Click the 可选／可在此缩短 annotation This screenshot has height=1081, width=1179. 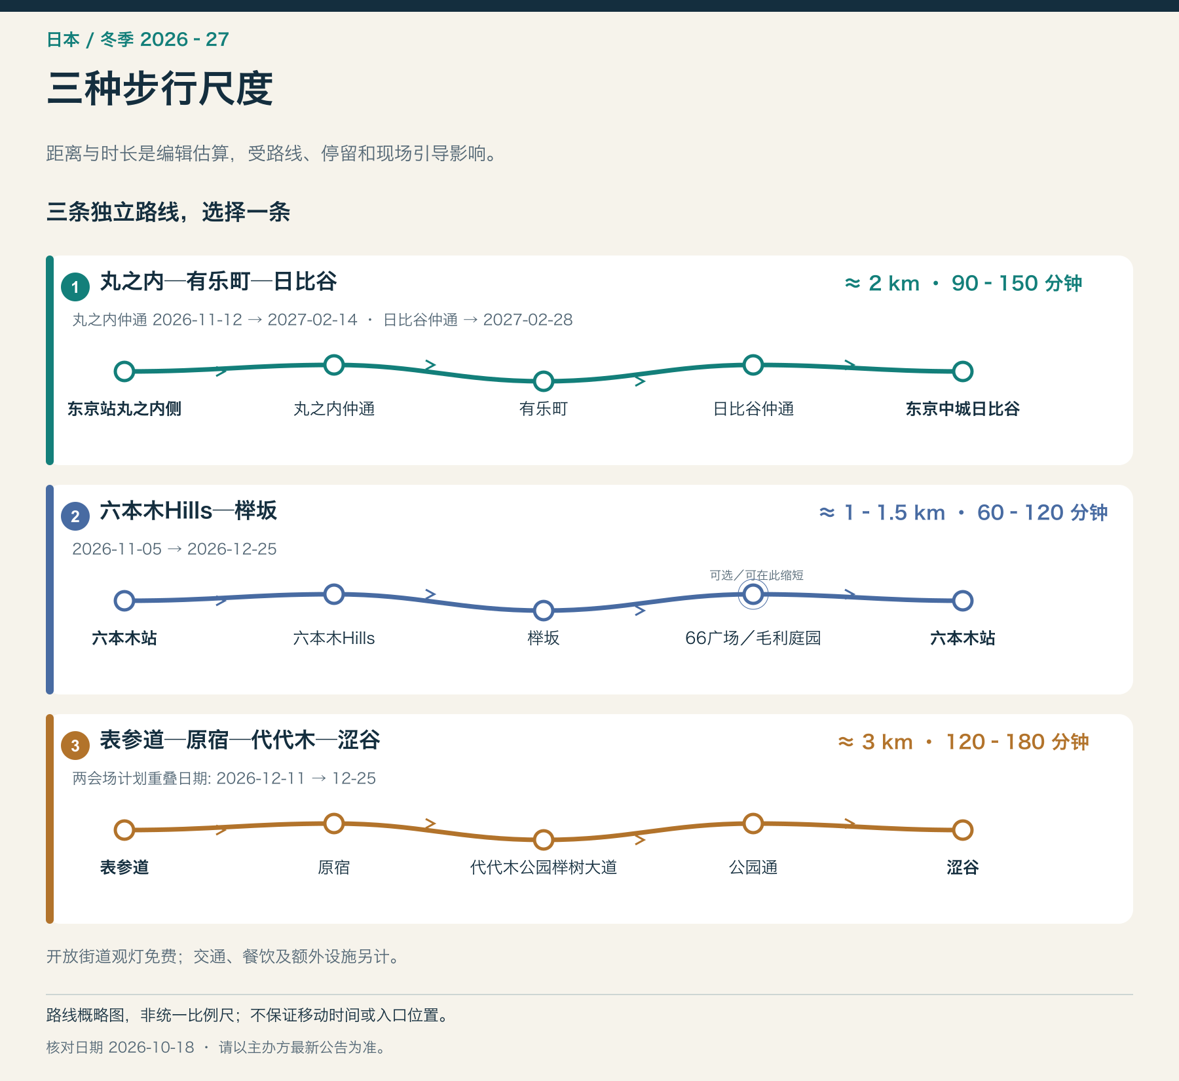[757, 575]
